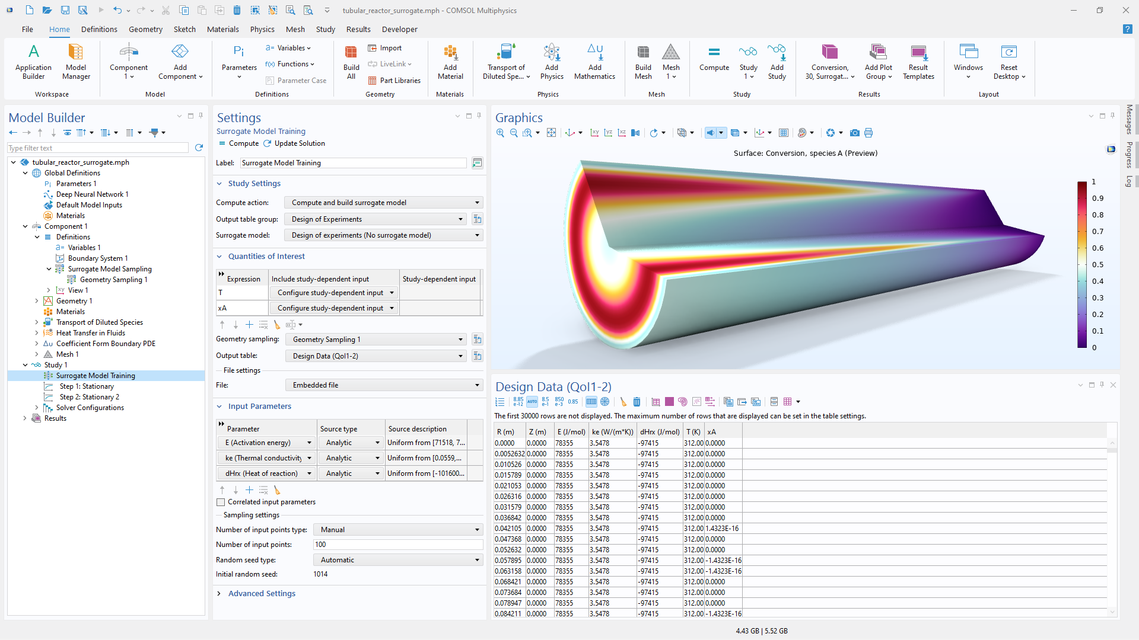Viewport: 1139px width, 640px height.
Task: Click the Import geometry button
Action: [384, 48]
